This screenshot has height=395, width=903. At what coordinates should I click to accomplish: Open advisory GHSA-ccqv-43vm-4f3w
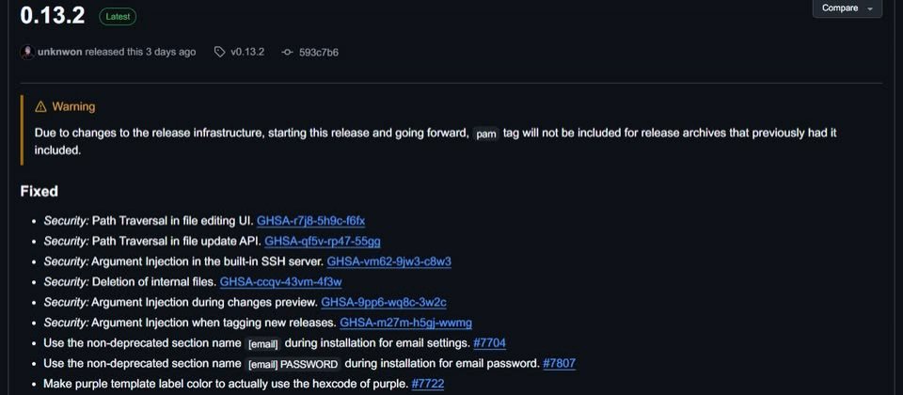coord(281,282)
